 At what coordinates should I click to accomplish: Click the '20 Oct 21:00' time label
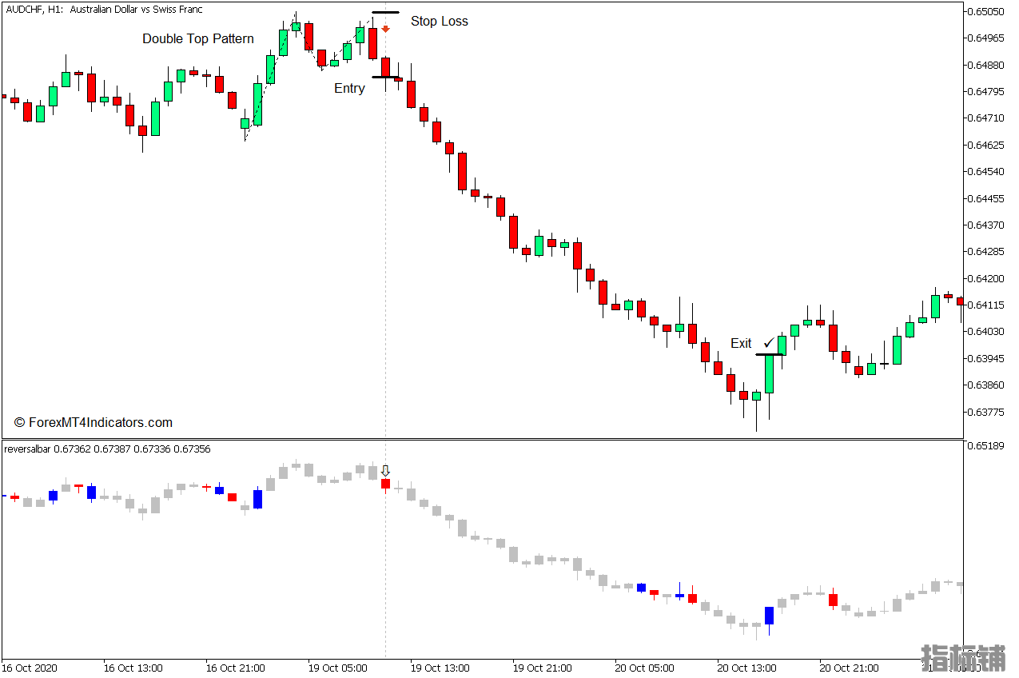pos(849,668)
